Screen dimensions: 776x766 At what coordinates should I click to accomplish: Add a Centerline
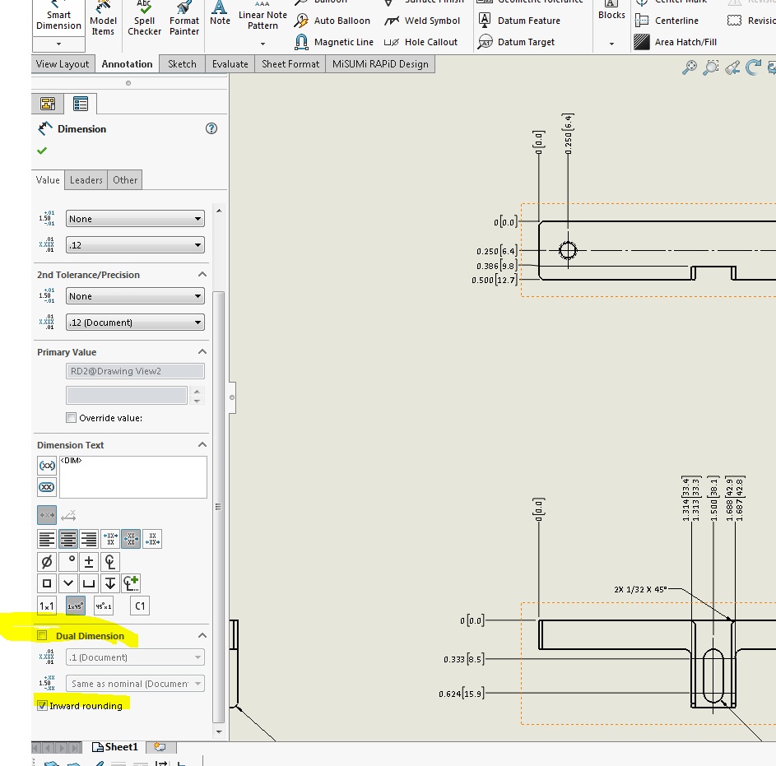click(x=667, y=21)
